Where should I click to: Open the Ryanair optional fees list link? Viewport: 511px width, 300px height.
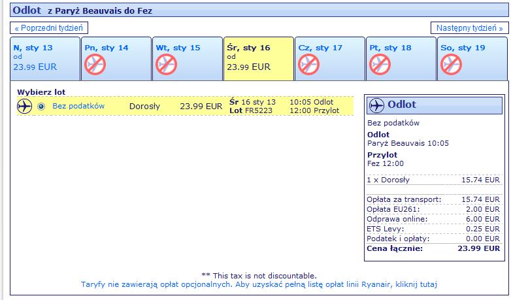pyautogui.click(x=259, y=284)
